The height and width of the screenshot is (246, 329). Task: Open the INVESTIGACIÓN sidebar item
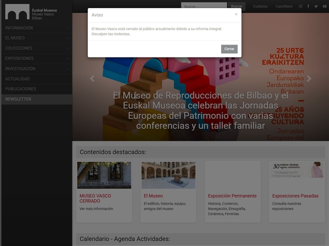(x=36, y=69)
